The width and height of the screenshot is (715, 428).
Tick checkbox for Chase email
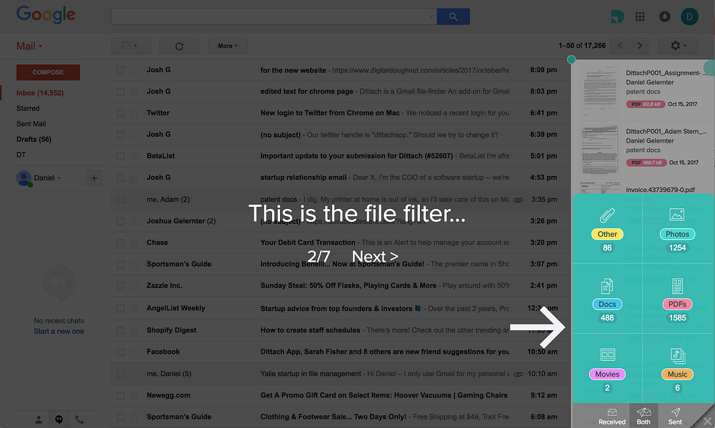(121, 243)
